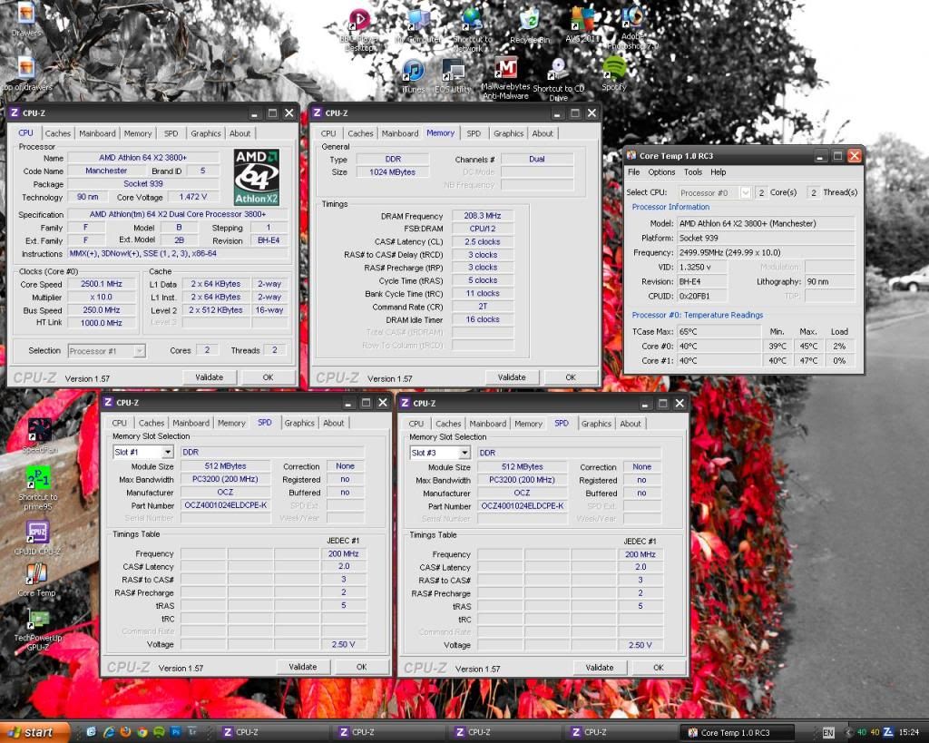Open the Malwarebytes Anti-Malware desktop icon
This screenshot has width=929, height=743.
(505, 70)
